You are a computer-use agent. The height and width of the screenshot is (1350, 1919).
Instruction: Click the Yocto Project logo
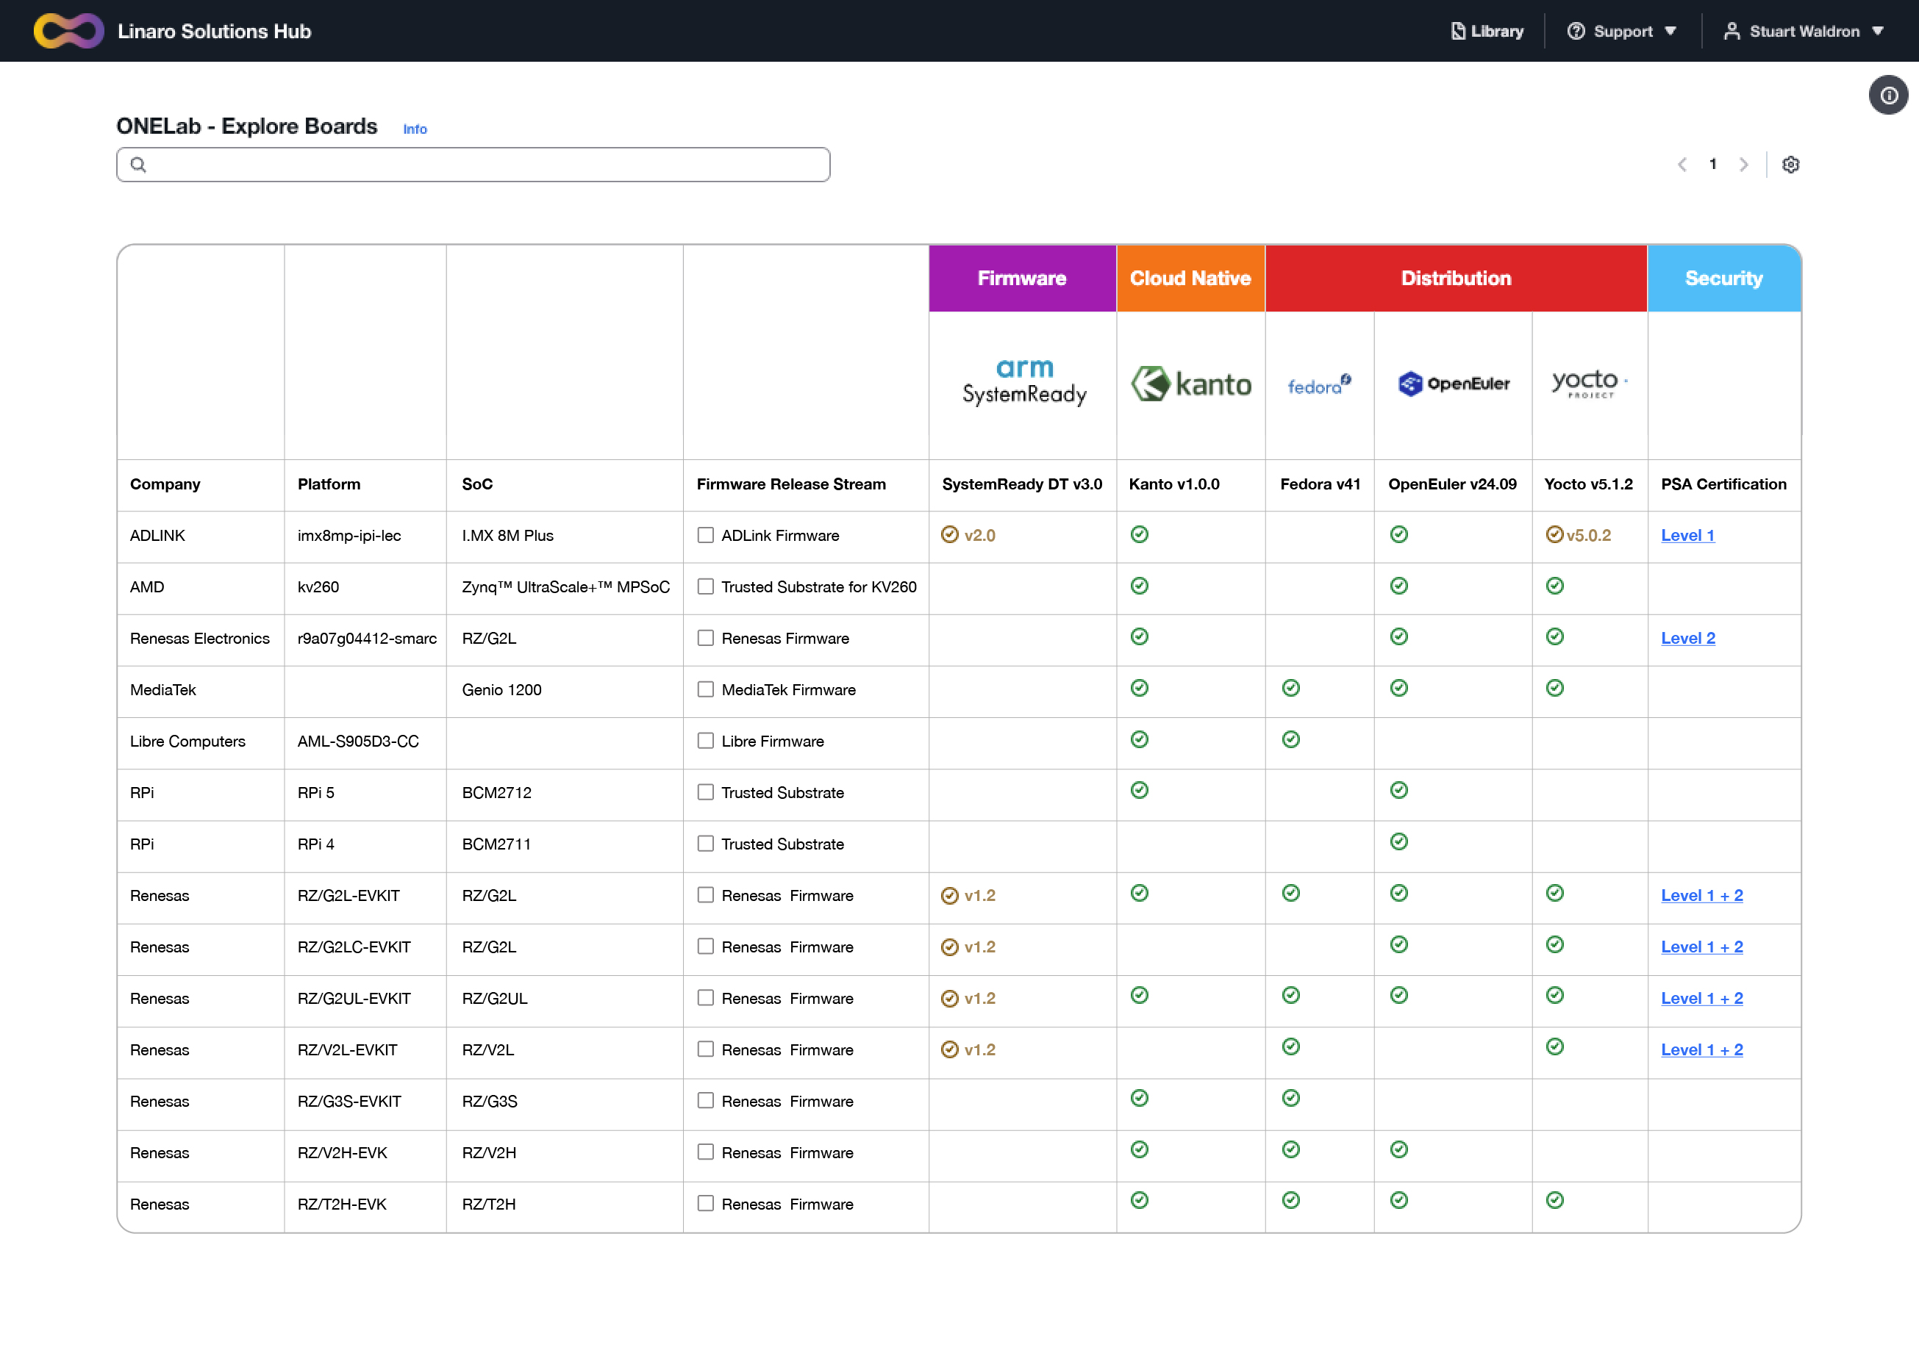pos(1589,384)
